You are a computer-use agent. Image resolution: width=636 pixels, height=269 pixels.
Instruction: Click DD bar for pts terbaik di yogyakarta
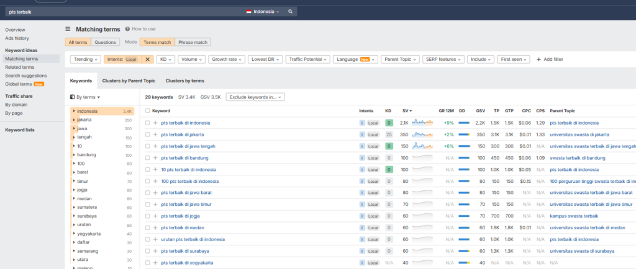pos(464,263)
